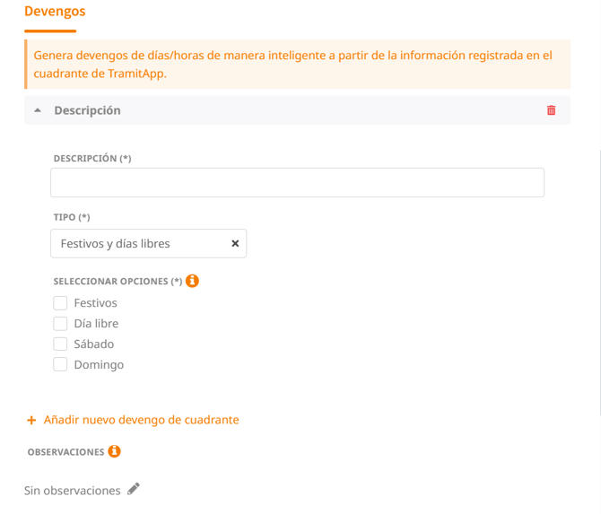Show info icon next to Observaciones
The height and width of the screenshot is (514, 601).
click(114, 451)
